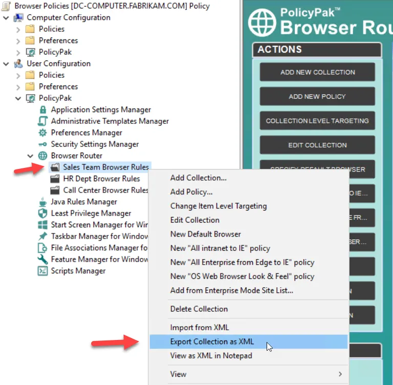Choose Add Policy... from context menu
Screen dimensions: 393x385
pos(248,192)
